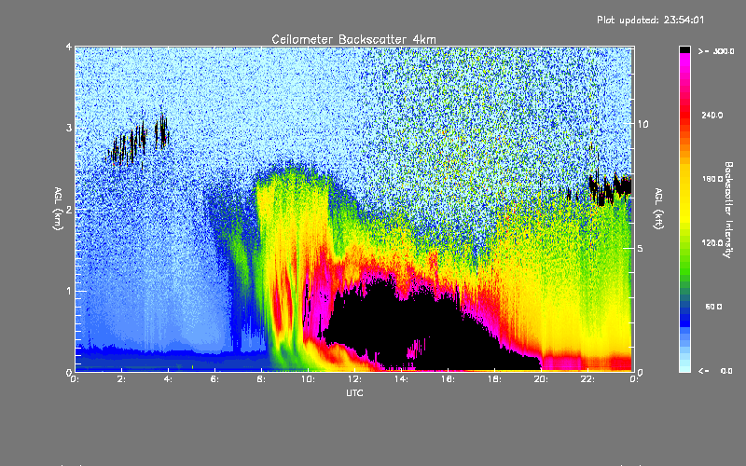Click the "Ceilometer Backscatter 4km" plot title
Screen dimensions: 746x466
[x=353, y=39]
